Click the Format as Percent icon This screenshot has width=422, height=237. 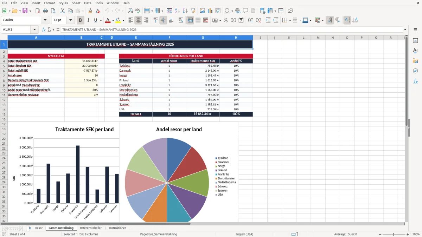click(x=225, y=20)
